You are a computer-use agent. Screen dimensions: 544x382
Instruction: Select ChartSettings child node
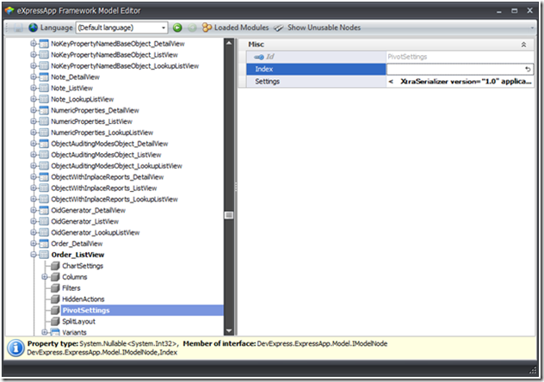(x=83, y=266)
